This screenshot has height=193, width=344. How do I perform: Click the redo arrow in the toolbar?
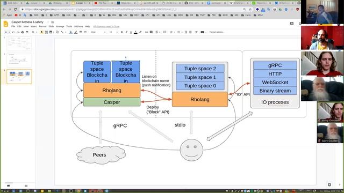18,32
